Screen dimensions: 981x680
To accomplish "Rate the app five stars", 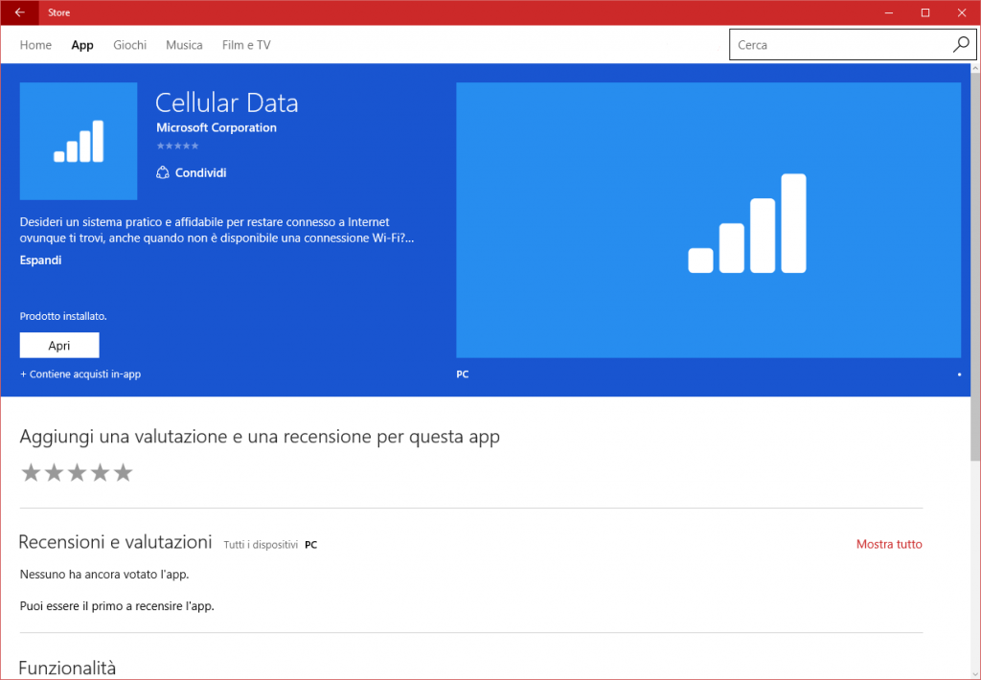I will tap(124, 472).
